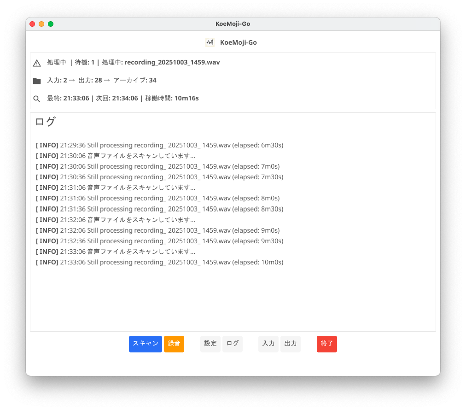Click the KoeMoji-Go waveform logo icon
This screenshot has width=466, height=410.
(210, 42)
